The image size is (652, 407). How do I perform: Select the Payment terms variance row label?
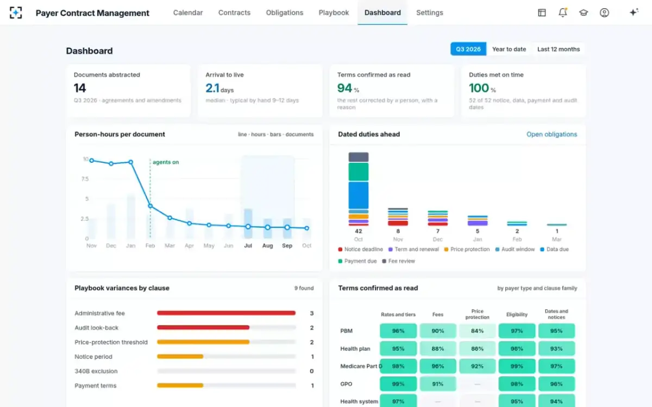pyautogui.click(x=96, y=386)
